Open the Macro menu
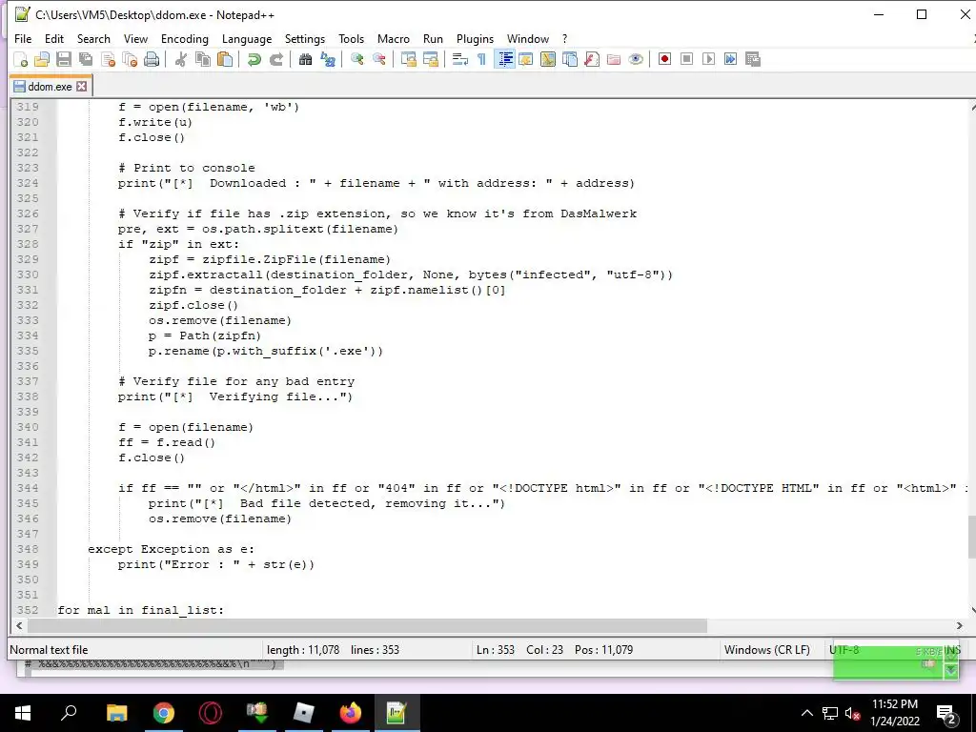 coord(394,38)
